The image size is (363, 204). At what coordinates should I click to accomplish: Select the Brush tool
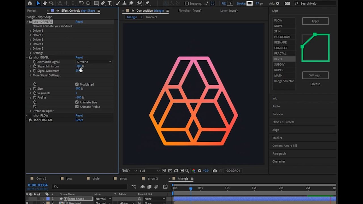coord(119,3)
